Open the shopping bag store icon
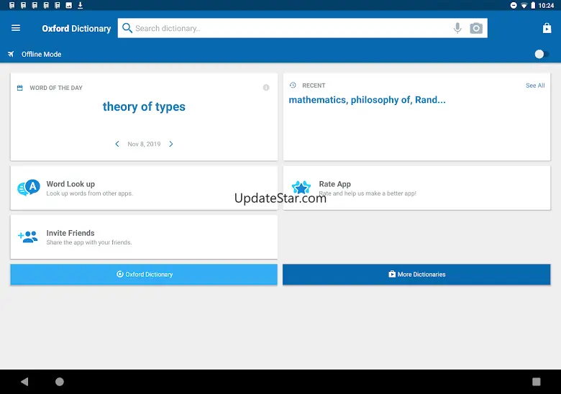561x394 pixels. click(x=547, y=28)
